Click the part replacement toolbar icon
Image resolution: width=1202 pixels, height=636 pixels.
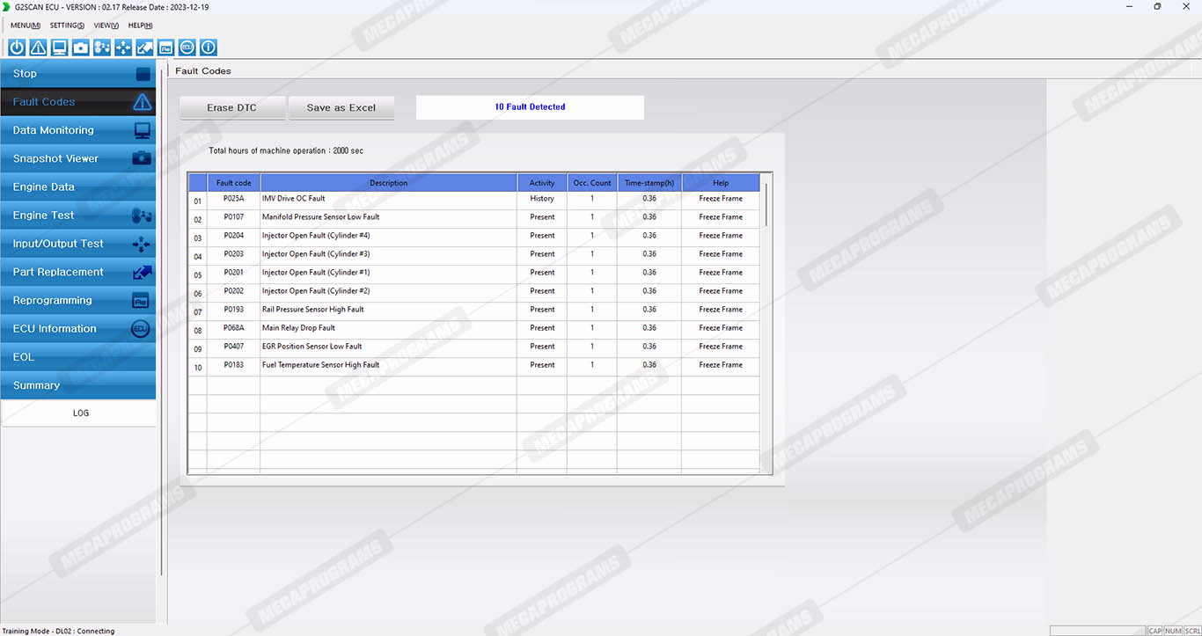coord(144,48)
